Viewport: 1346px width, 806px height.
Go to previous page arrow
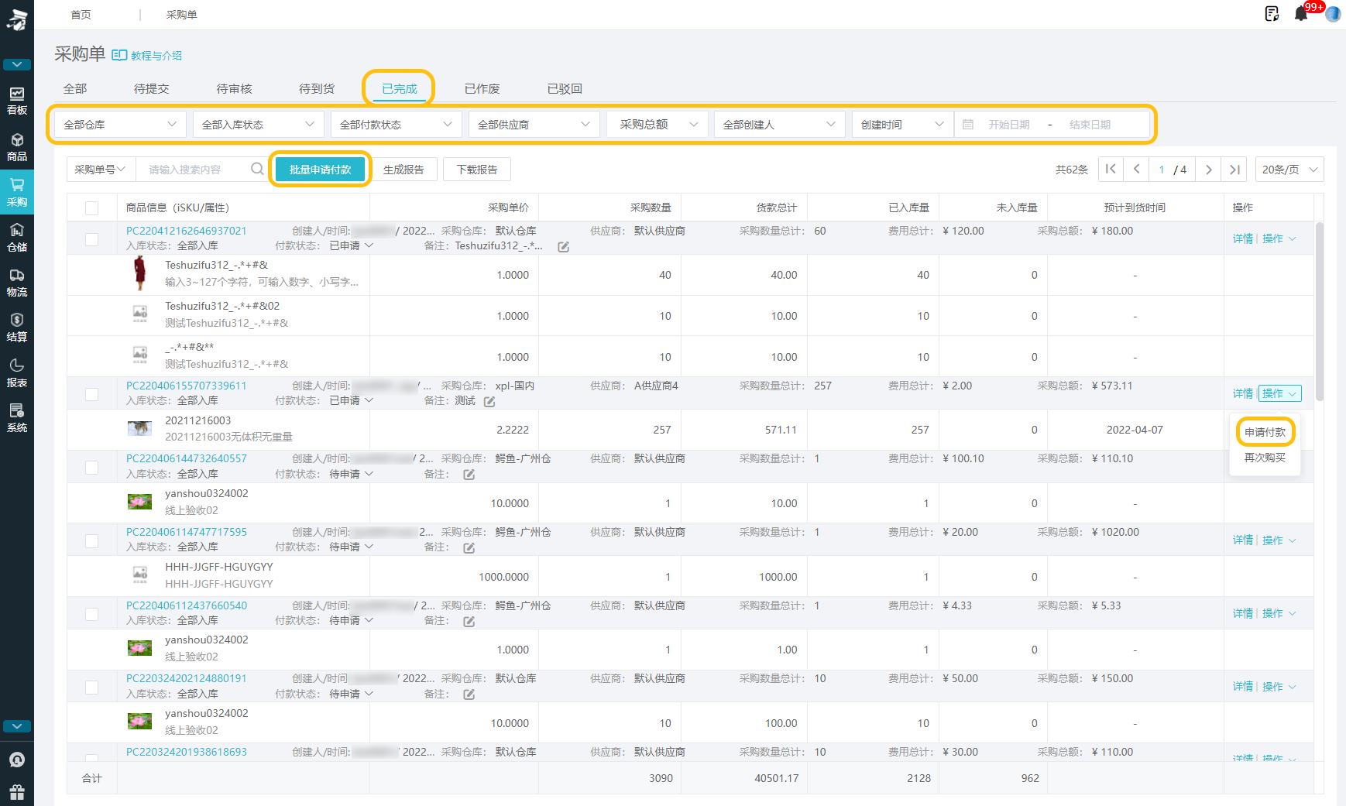[x=1136, y=169]
